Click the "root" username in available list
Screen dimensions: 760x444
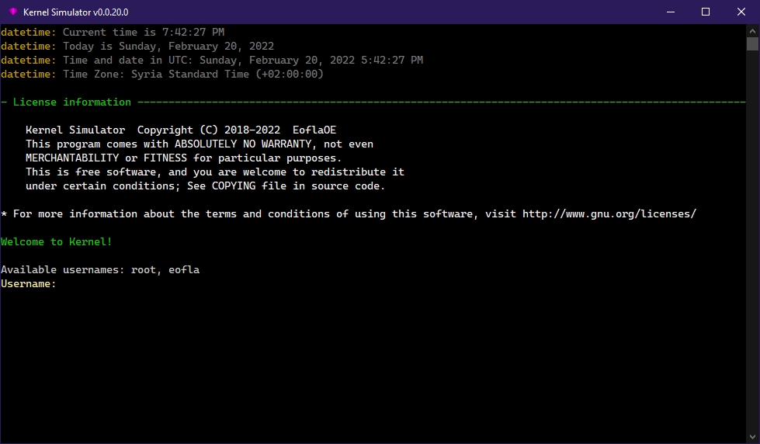pyautogui.click(x=144, y=270)
